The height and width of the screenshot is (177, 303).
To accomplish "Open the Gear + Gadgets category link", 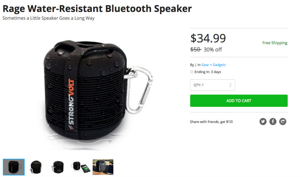I will tap(214, 65).
